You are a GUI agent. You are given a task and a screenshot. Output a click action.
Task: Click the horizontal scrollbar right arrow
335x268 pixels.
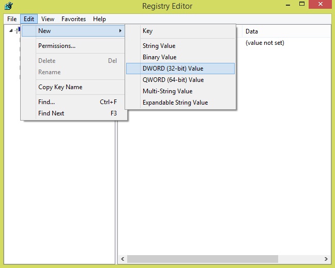click(326, 259)
